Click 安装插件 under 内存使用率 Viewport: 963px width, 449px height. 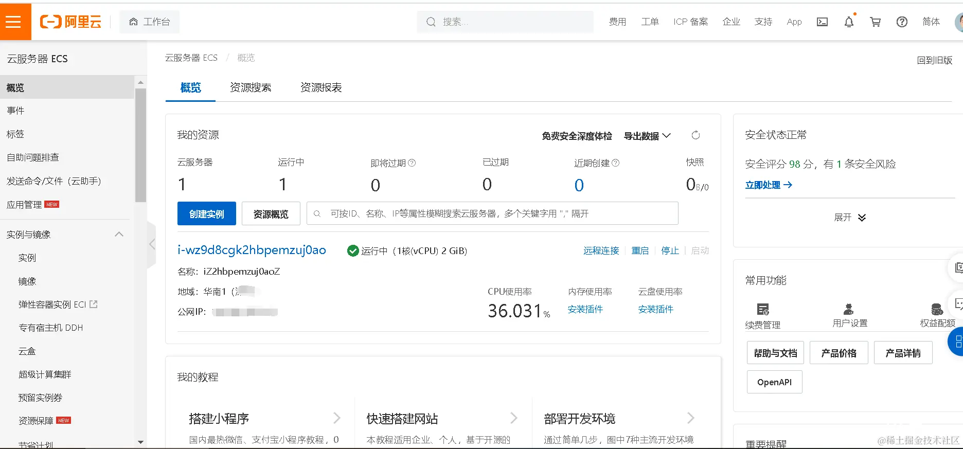585,309
